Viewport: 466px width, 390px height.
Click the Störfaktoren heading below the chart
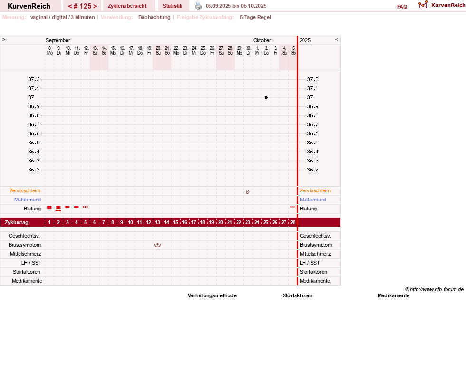pos(297,295)
